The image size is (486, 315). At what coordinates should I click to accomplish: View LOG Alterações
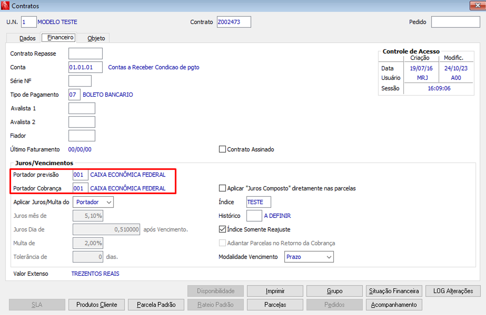coord(453,291)
